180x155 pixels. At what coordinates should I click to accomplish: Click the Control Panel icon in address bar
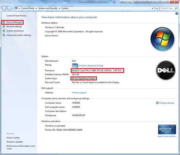[x=16, y=8]
